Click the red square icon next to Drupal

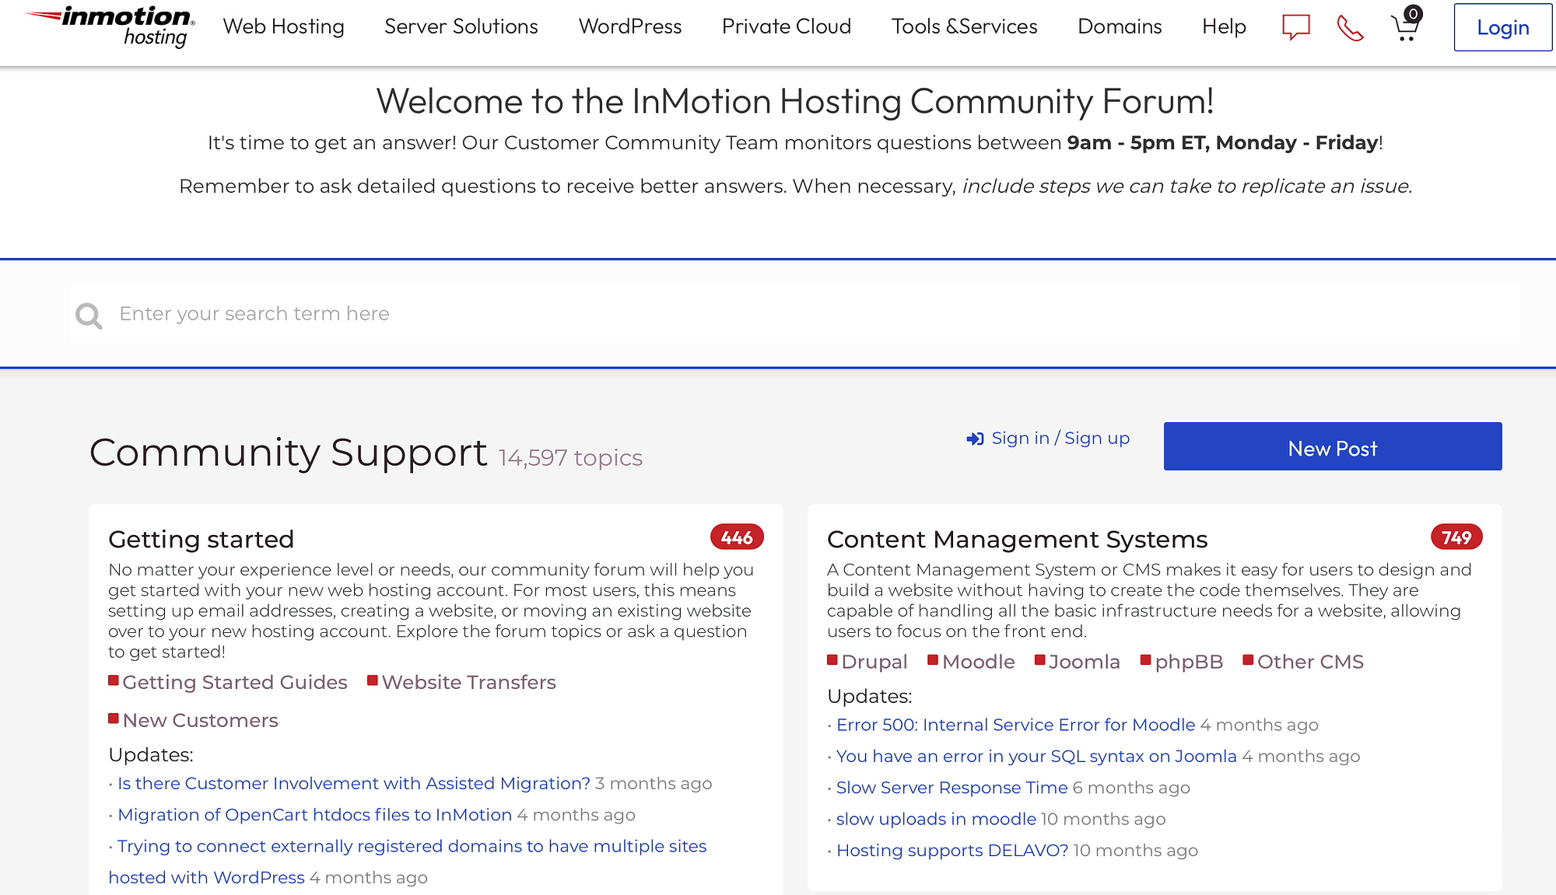(832, 660)
